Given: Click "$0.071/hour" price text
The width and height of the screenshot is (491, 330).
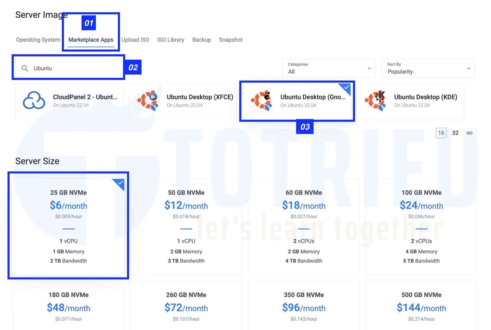Looking at the screenshot, I should coord(68,319).
